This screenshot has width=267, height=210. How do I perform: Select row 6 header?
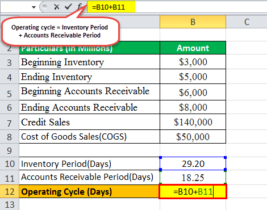10,107
